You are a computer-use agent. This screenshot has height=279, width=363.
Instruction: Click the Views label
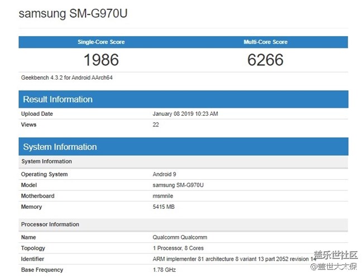[28, 125]
